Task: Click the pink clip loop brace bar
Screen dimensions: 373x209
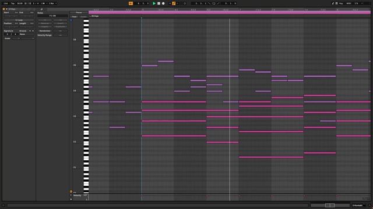Action: (230, 13)
